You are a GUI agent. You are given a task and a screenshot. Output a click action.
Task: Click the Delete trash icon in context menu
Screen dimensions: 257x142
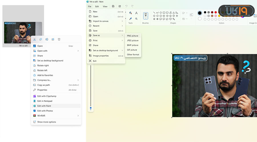coord(59,39)
